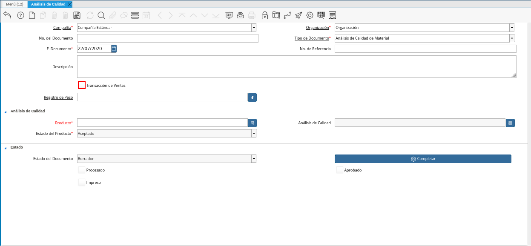Viewport: 531px width, 246px height.
Task: Click the F. Documento date field
Action: tap(94, 49)
